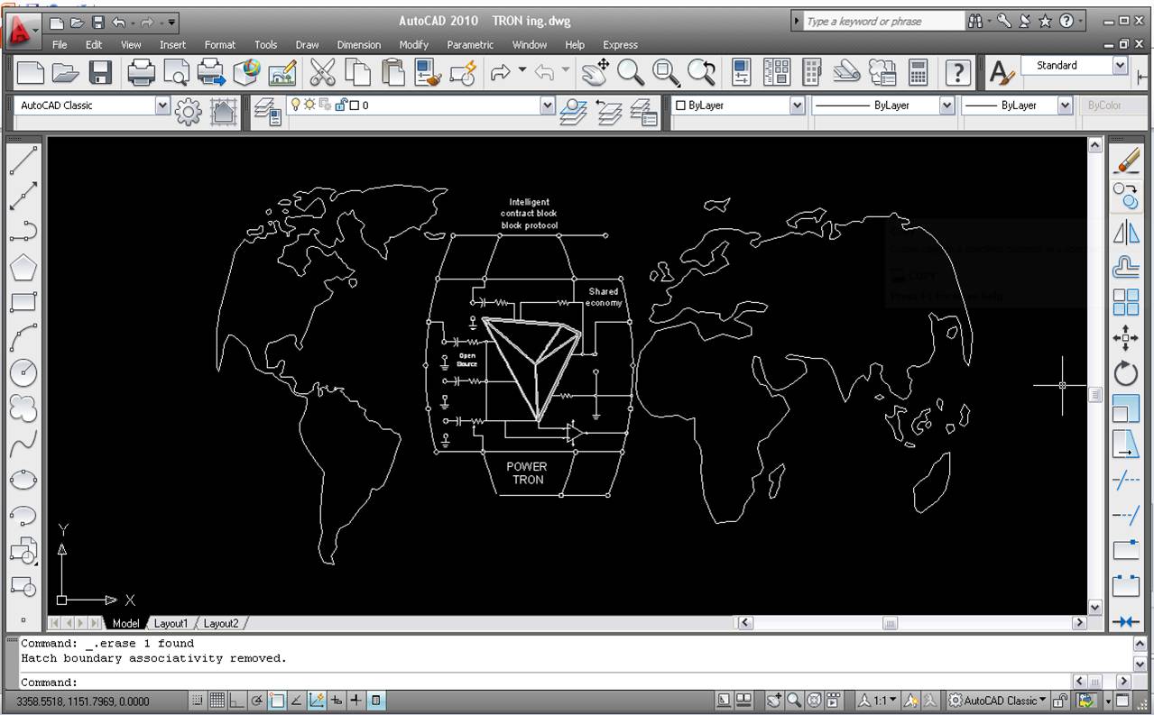The height and width of the screenshot is (715, 1154).
Task: Select the Line tool in the Draw toolbar
Action: tap(23, 160)
